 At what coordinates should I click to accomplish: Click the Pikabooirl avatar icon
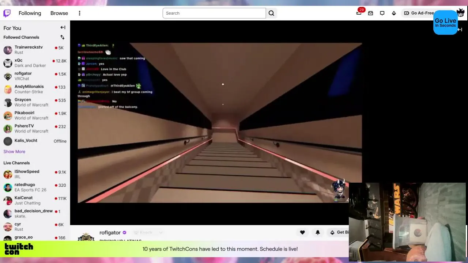[x=8, y=116]
